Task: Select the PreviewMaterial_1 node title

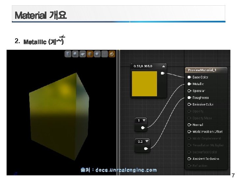Action: pyautogui.click(x=202, y=70)
